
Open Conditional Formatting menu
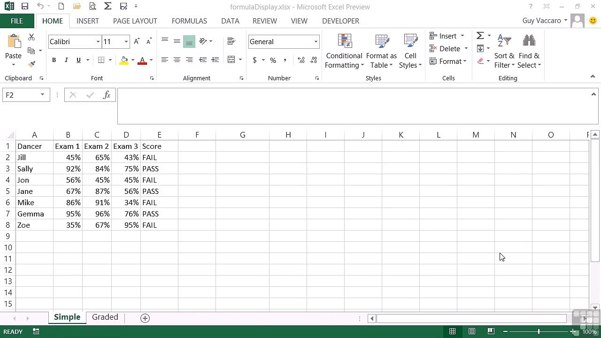344,52
